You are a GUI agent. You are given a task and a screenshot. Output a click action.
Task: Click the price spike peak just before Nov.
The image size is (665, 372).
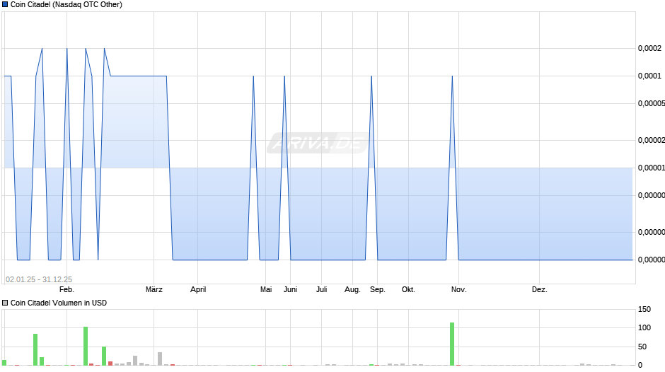(453, 76)
